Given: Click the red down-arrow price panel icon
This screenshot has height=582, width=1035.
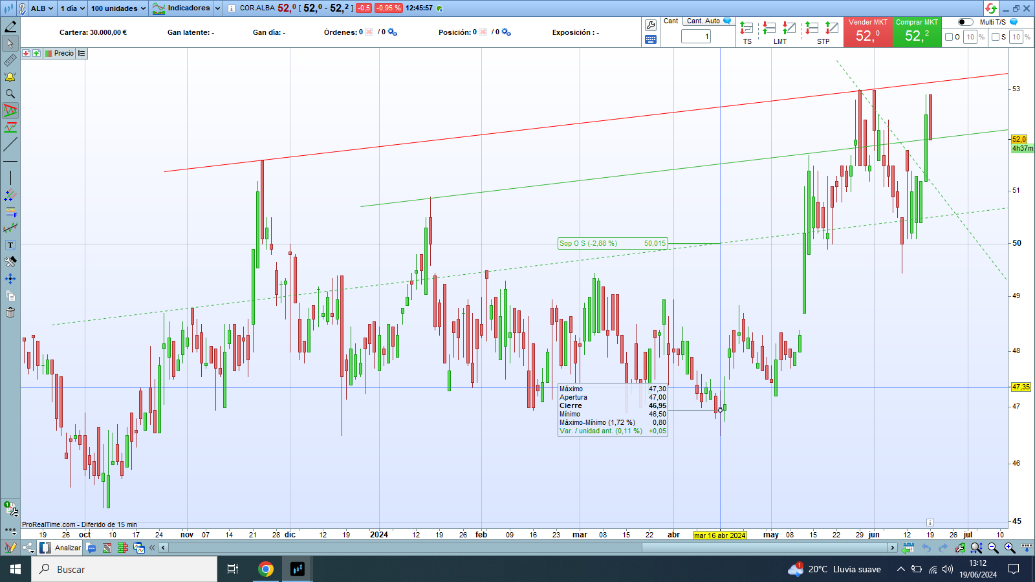Looking at the screenshot, I should pyautogui.click(x=26, y=54).
